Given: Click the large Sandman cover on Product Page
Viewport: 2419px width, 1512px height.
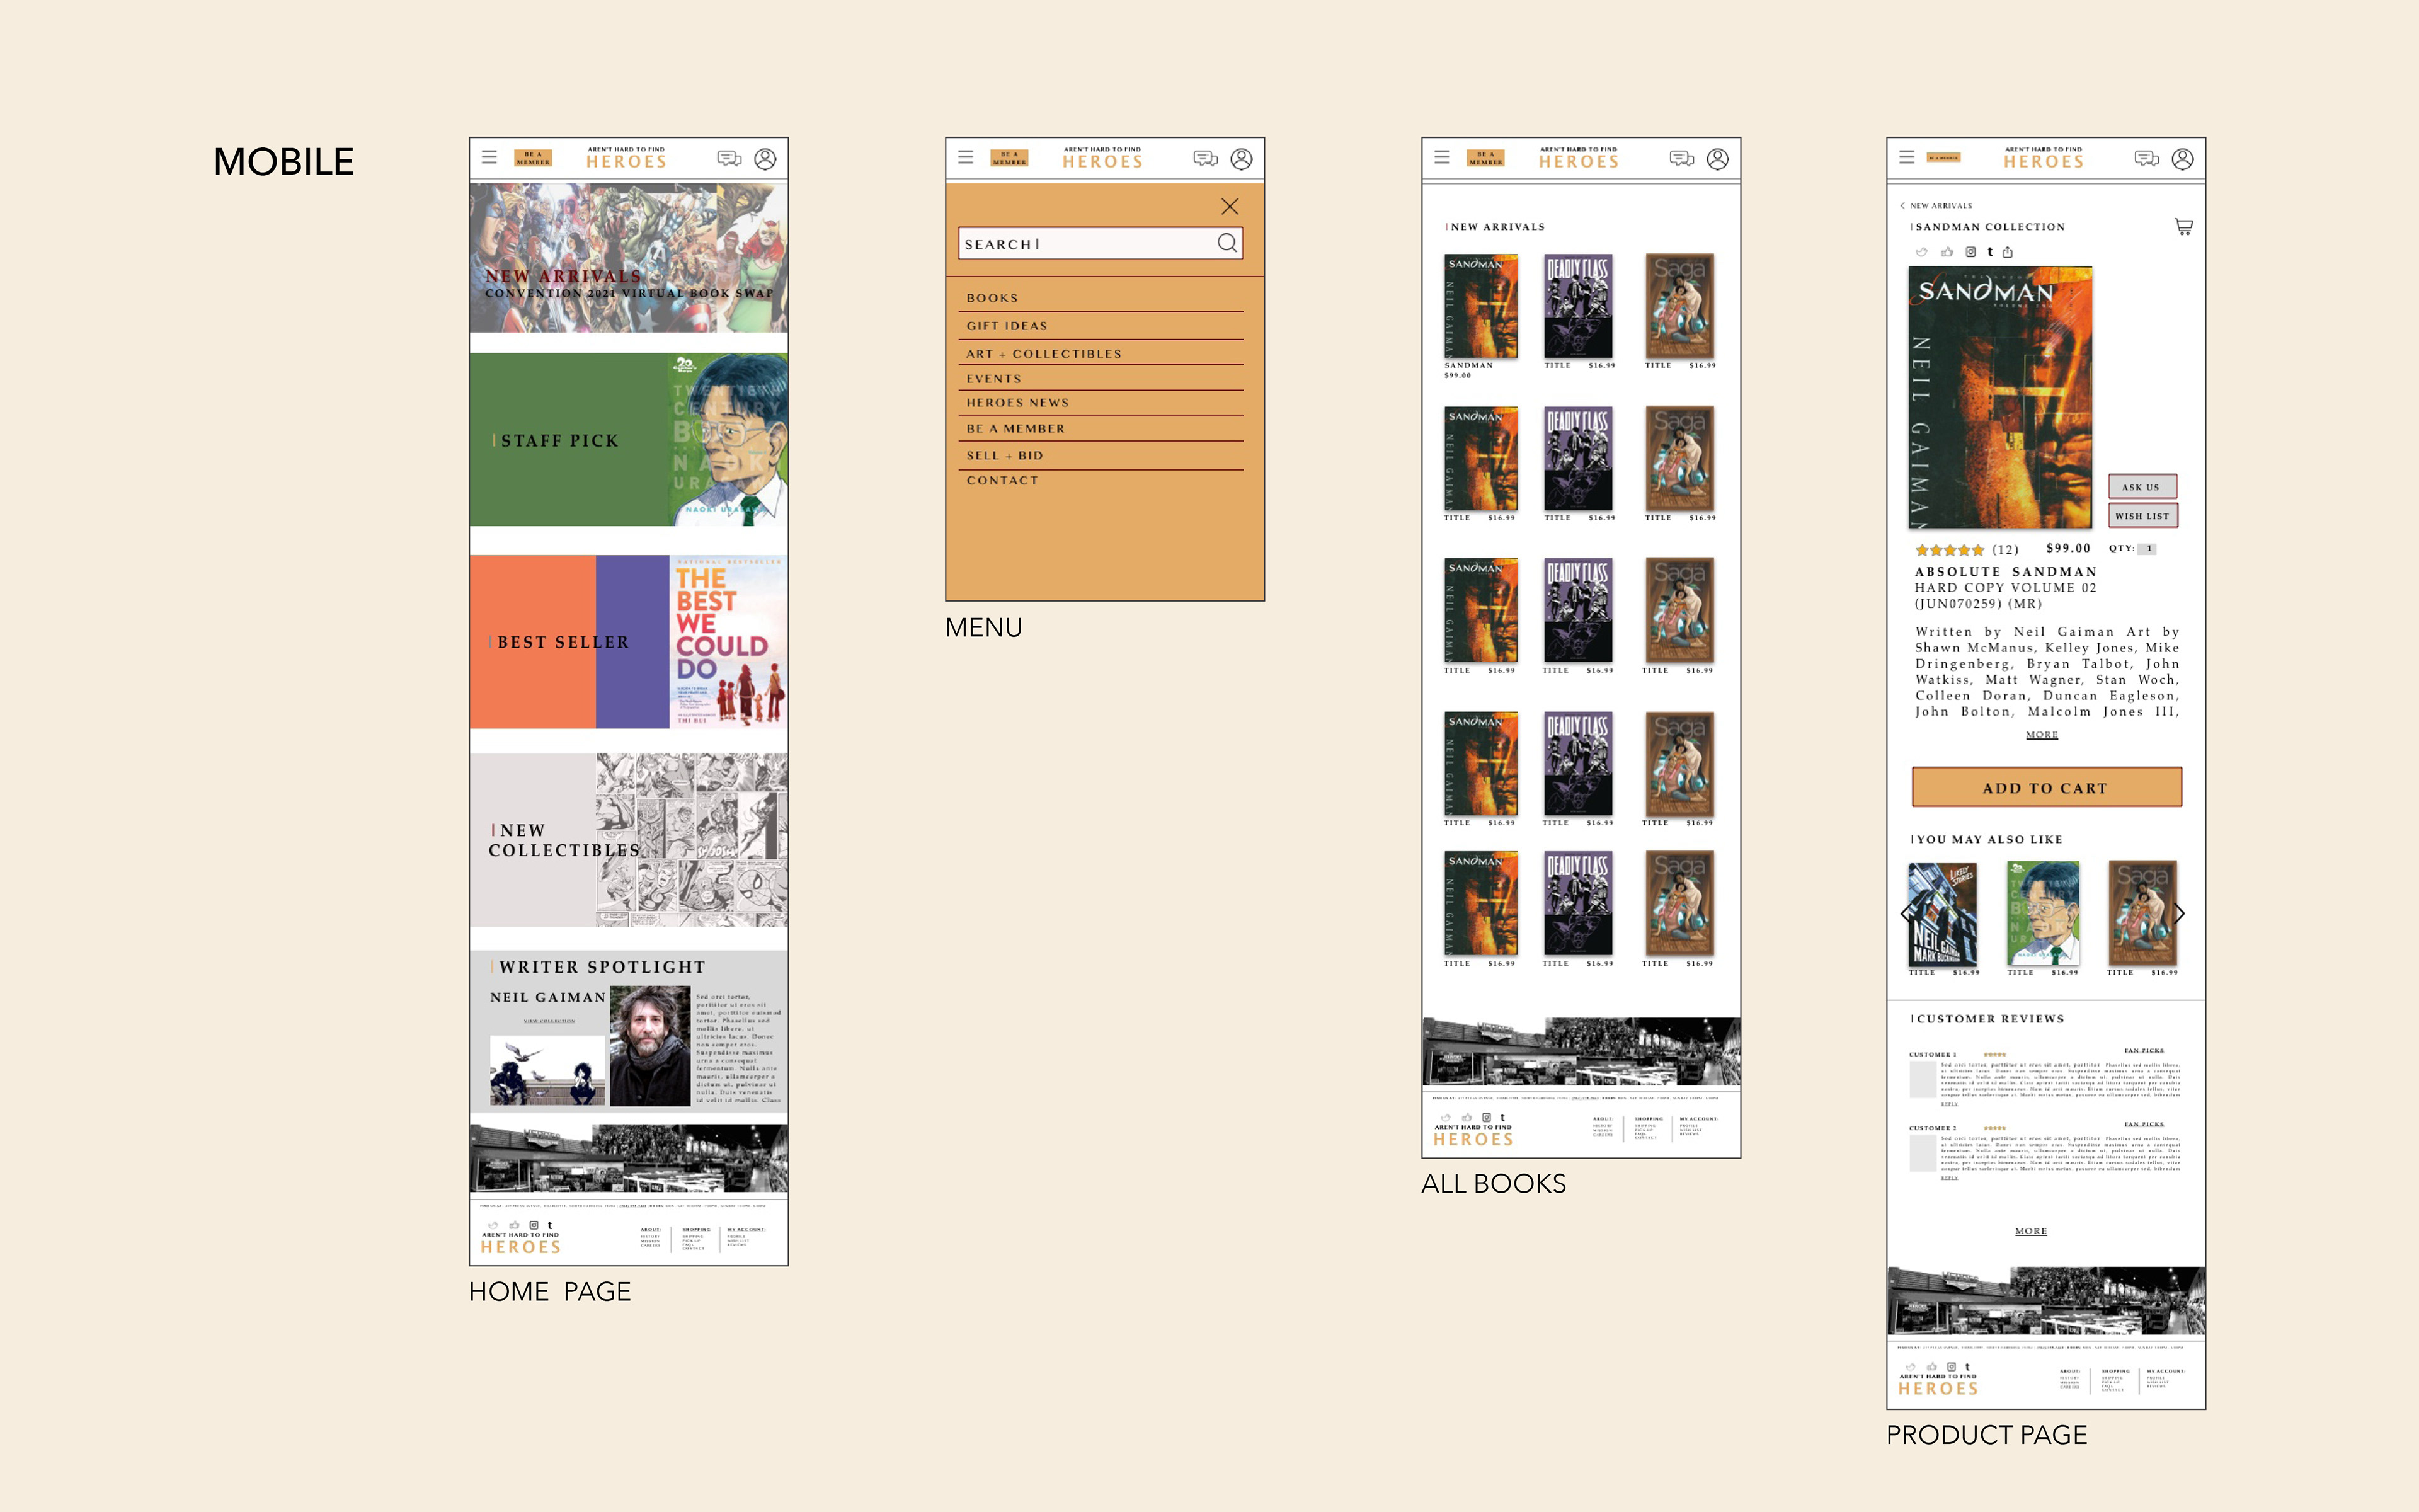Looking at the screenshot, I should coord(2000,397).
